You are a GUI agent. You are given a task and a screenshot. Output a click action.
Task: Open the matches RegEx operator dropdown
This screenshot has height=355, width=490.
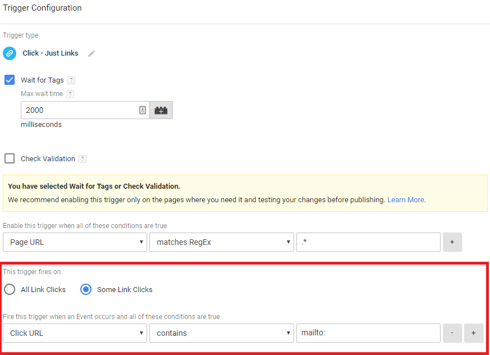click(x=222, y=242)
